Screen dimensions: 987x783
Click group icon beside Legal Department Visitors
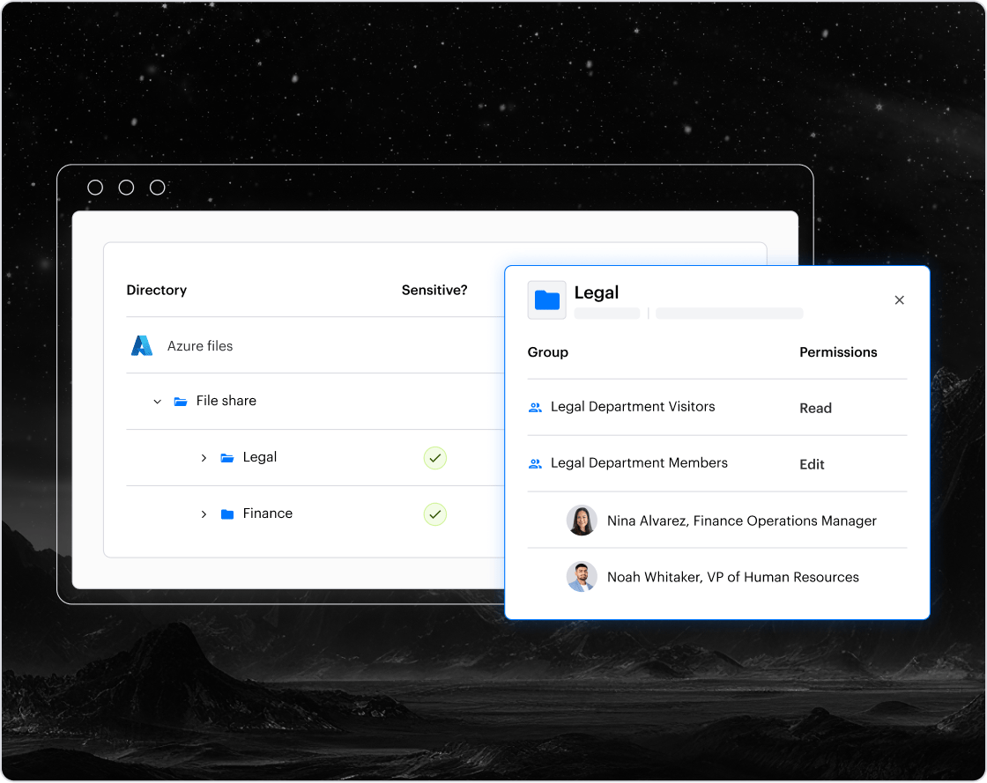pos(535,408)
